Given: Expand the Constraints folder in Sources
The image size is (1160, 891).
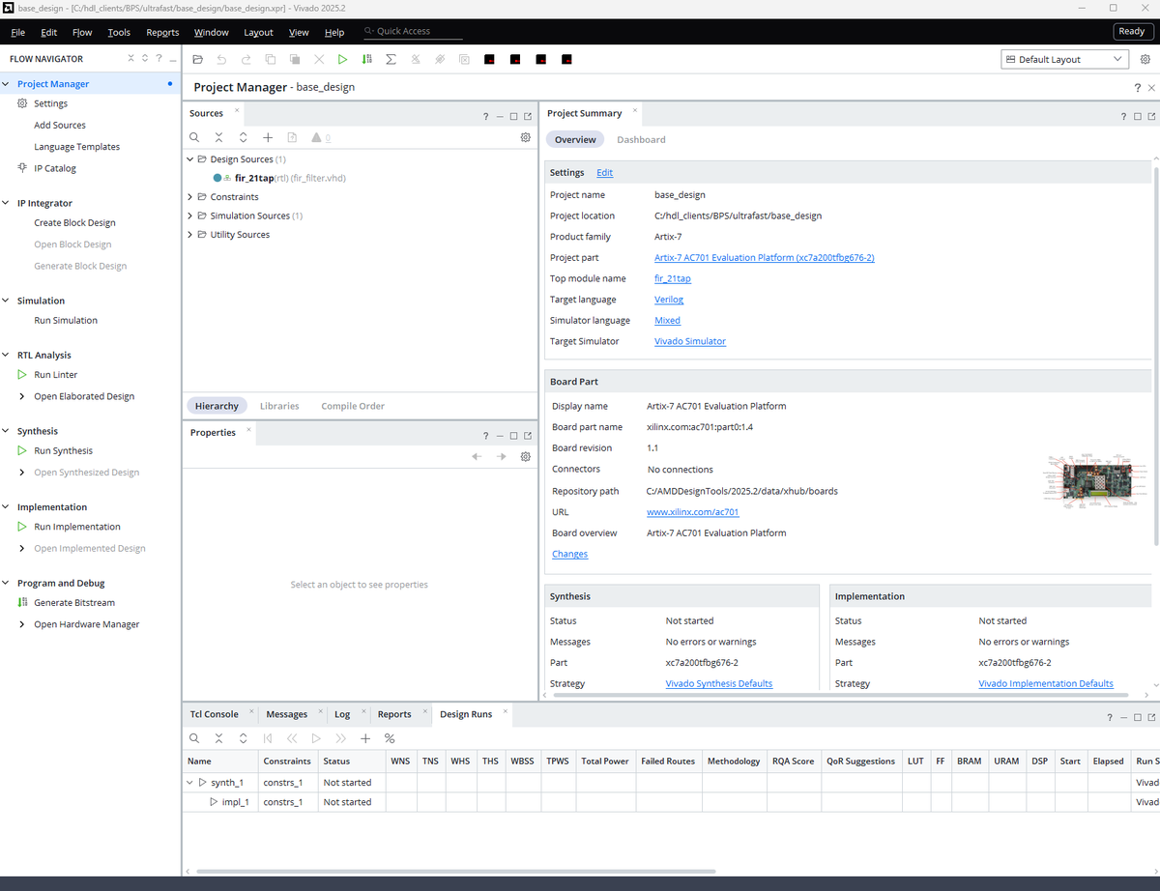Looking at the screenshot, I should tap(190, 197).
